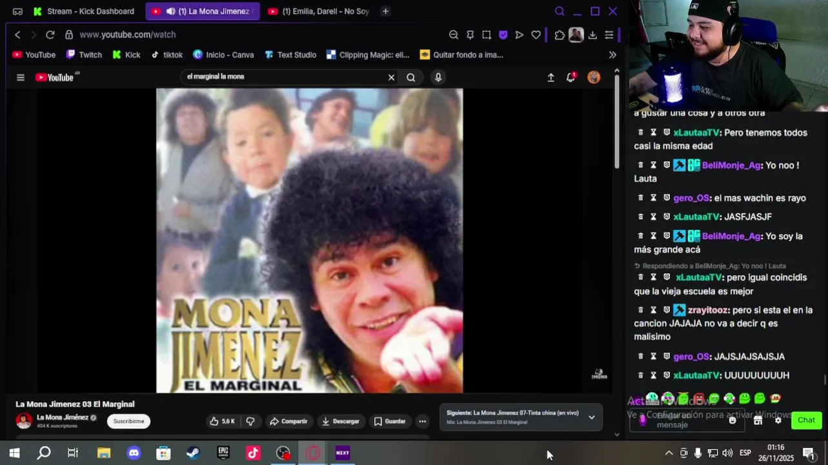Screen dimensions: 828x465
Task: Open the Text Studio bookmark
Action: point(290,55)
